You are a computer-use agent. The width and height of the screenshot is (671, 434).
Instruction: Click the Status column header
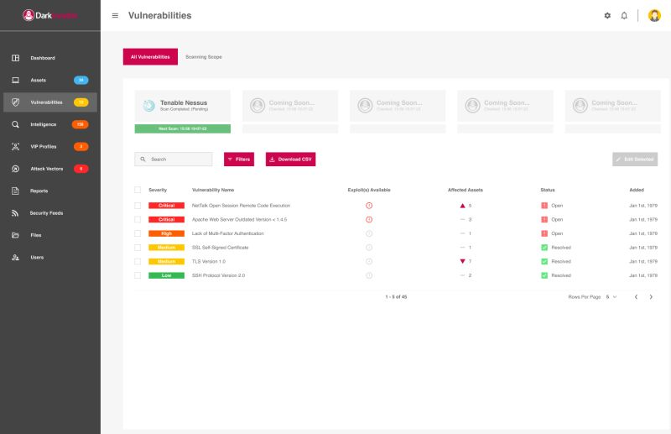[x=548, y=190]
